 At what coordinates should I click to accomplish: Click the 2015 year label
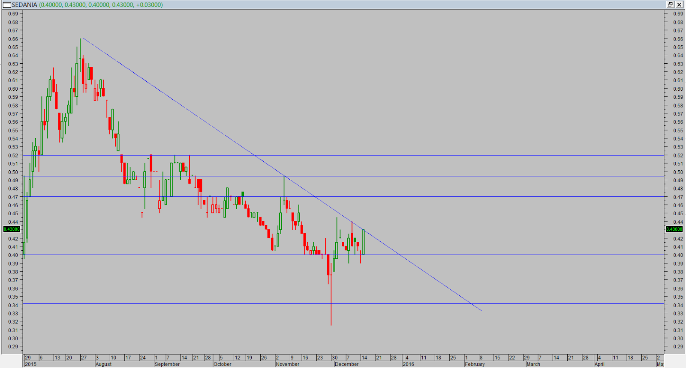click(x=30, y=364)
